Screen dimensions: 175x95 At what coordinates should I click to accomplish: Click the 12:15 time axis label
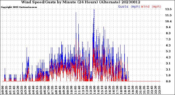click(83, 90)
